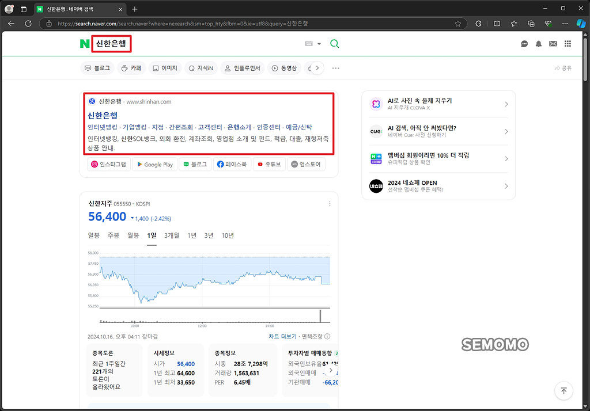Add page to favorites star icon
Screen dimensions: 590x411
tap(457, 24)
